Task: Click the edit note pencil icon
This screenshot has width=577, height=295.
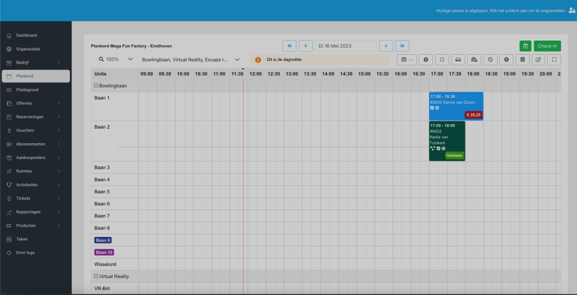Action: [538, 59]
